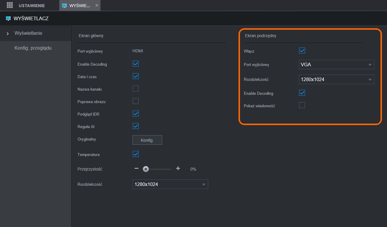
Task: Disable the Data i czas checkbox
Action: 136,76
